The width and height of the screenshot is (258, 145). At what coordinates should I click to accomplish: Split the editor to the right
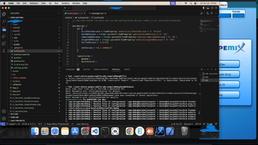[212, 13]
